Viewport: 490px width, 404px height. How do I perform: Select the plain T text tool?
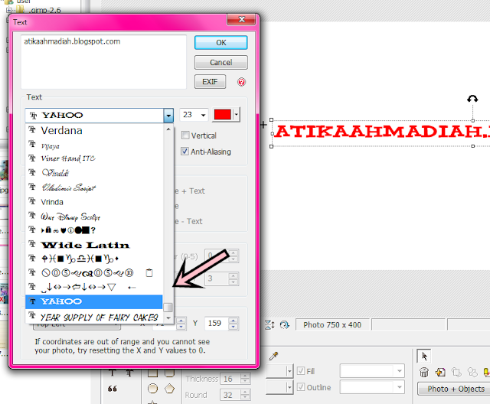[113, 372]
